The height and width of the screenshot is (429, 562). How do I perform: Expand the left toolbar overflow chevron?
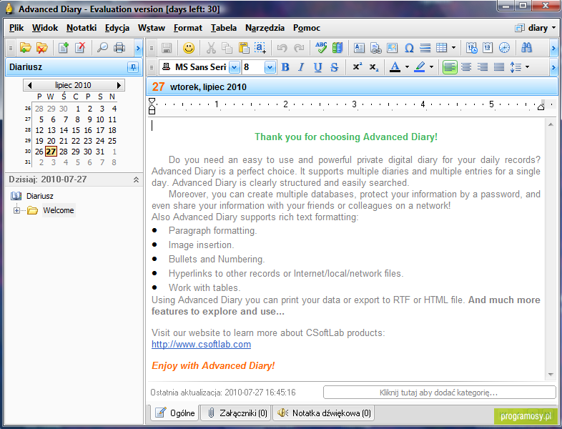pos(138,48)
